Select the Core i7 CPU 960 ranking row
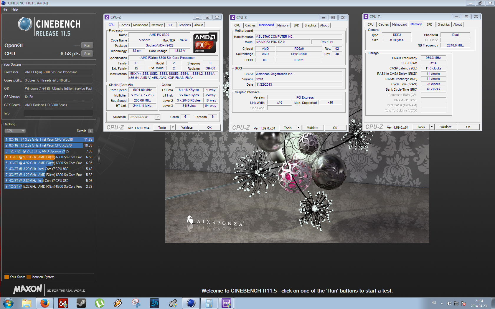 tap(49, 169)
